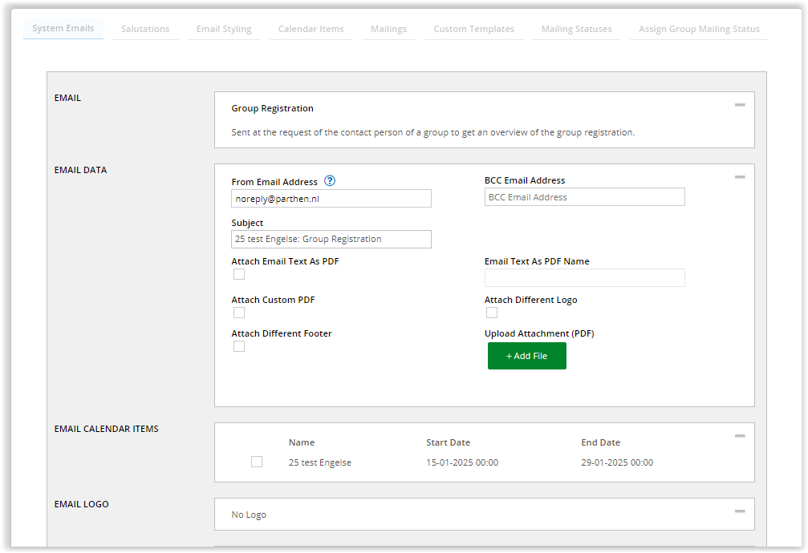Screen dimensions: 808x553
Task: Collapse the Email Data panel
Action: 740,177
